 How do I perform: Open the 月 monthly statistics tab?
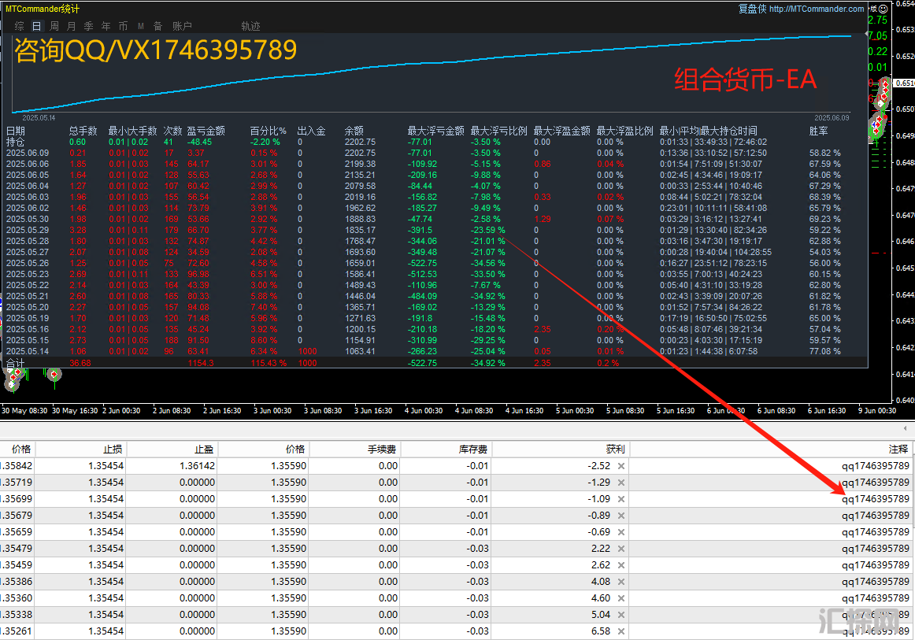click(71, 26)
